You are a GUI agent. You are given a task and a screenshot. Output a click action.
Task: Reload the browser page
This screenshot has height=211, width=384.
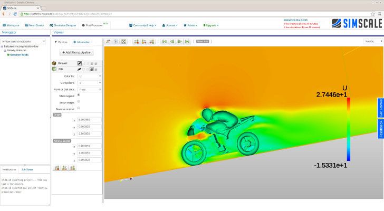[x=15, y=14]
